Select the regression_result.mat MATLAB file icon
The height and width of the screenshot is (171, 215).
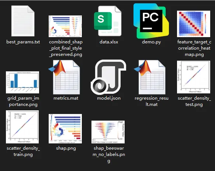tap(150, 77)
